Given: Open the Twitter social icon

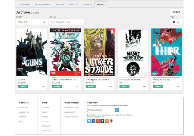Looking at the screenshot, I should click(x=89, y=121).
